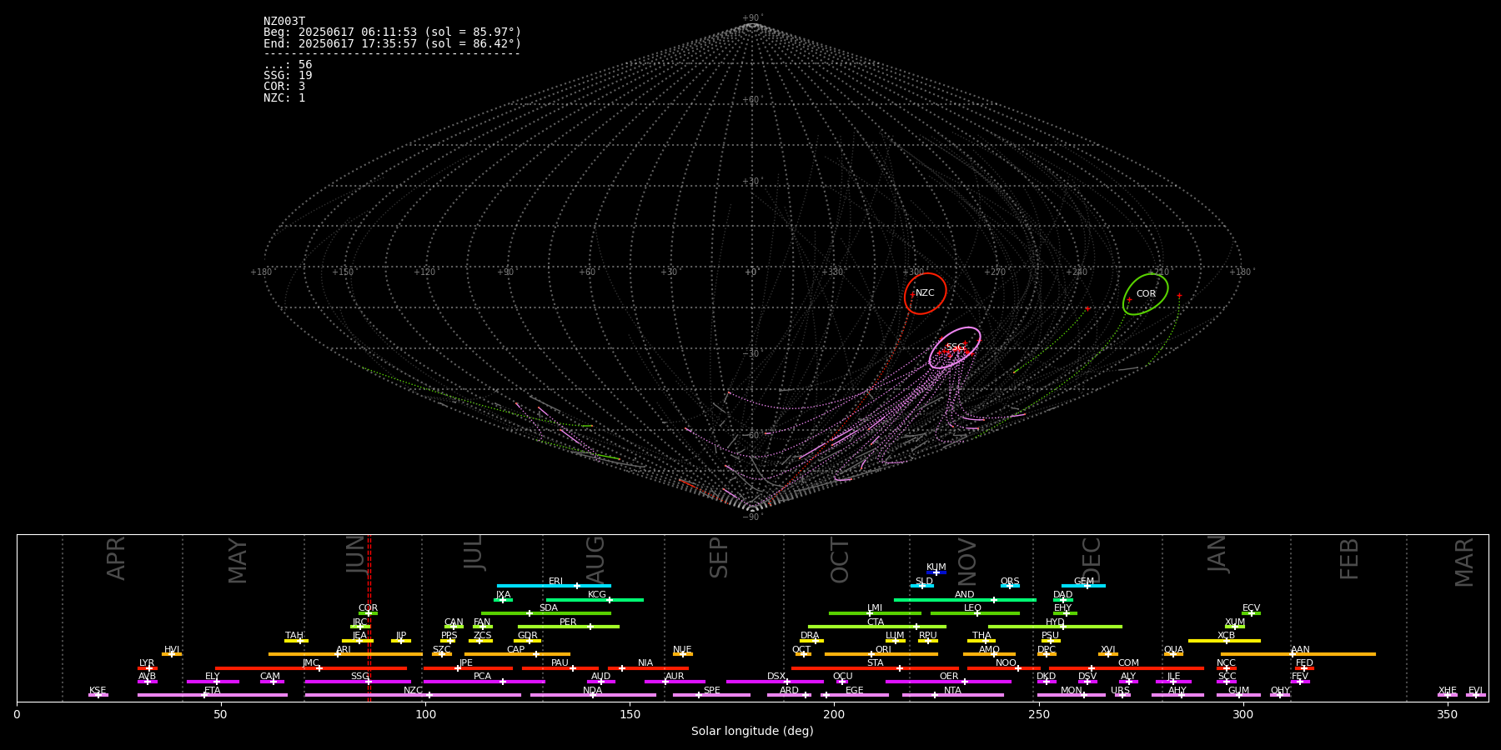
Task: Click the 'NZC: 1' count in header
Action: (x=284, y=97)
